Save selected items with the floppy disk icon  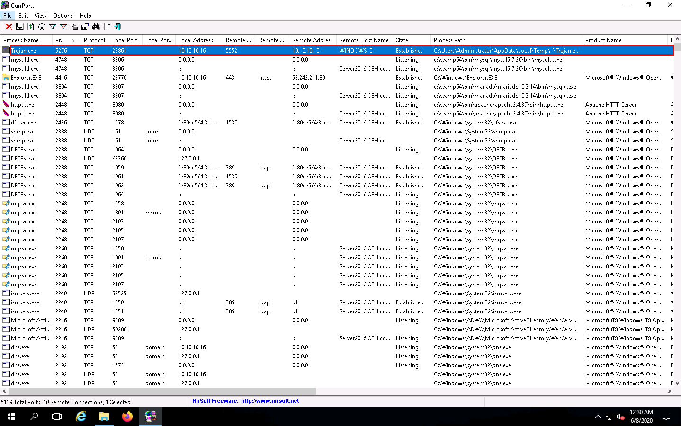[x=20, y=27]
